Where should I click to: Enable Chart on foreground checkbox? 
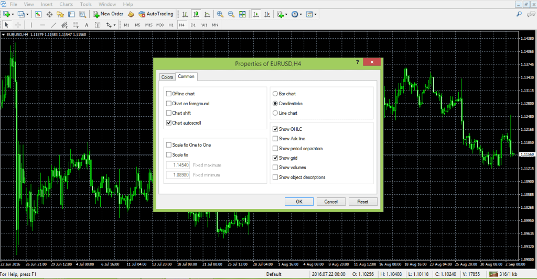pos(168,103)
